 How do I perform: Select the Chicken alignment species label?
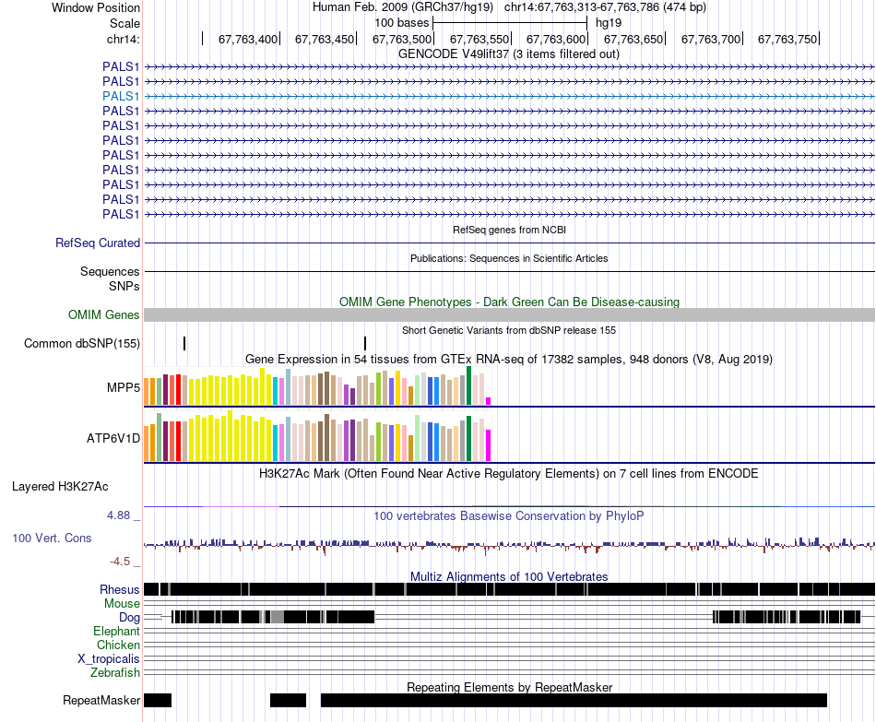pos(118,645)
